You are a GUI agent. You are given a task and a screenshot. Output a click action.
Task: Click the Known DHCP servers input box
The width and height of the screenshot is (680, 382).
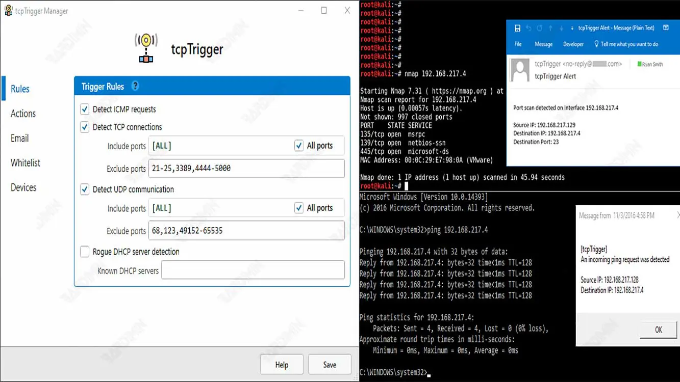[253, 270]
